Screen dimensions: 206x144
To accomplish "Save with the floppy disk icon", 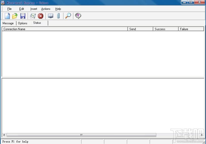I will pos(23,16).
